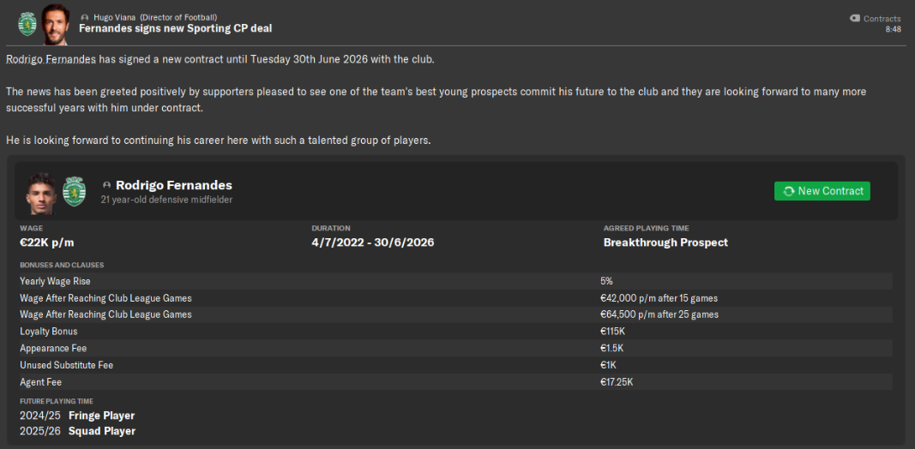The width and height of the screenshot is (915, 449).
Task: Open the underlined Rodrigo Fernandes link in message text
Action: point(51,59)
